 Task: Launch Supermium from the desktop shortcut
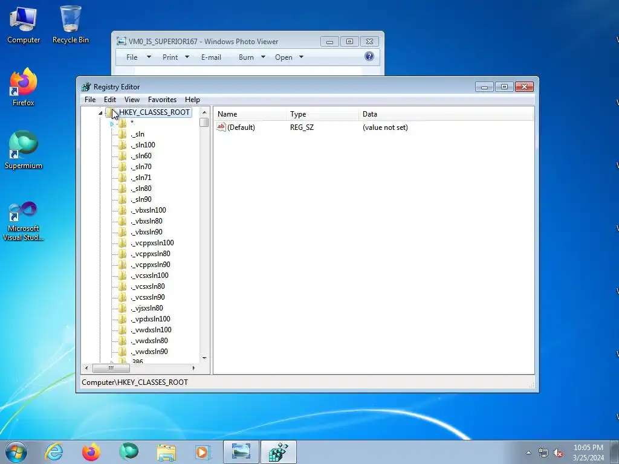[24, 150]
